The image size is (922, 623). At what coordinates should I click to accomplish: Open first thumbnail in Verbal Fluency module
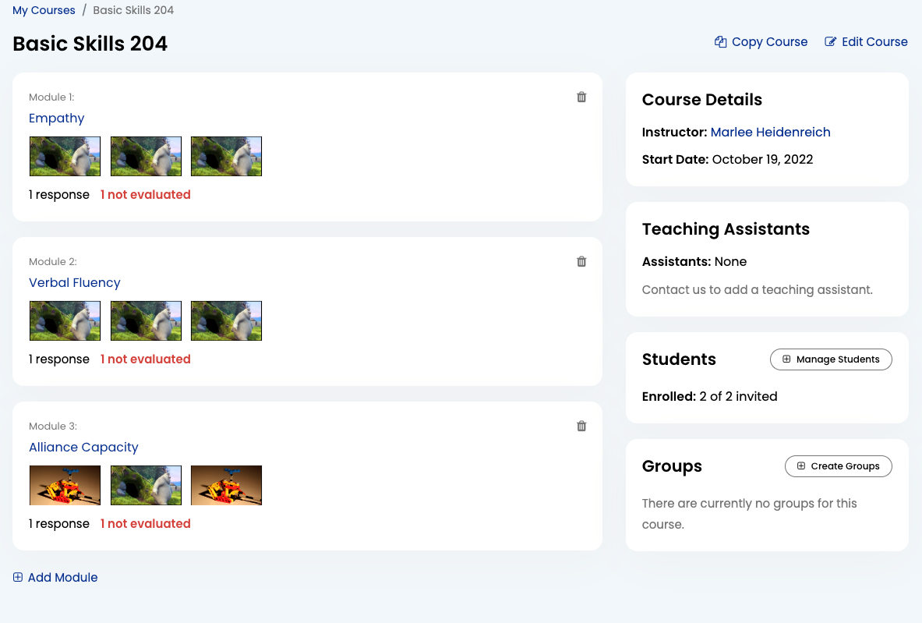click(65, 320)
